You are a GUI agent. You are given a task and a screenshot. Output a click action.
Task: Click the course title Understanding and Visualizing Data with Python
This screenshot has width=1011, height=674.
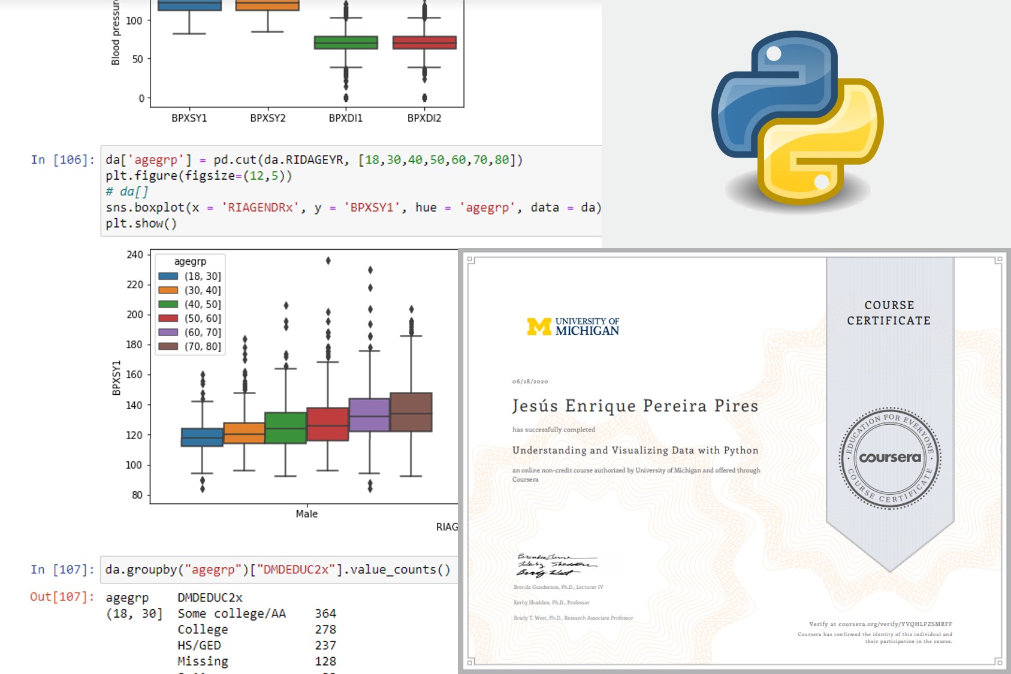pyautogui.click(x=635, y=450)
